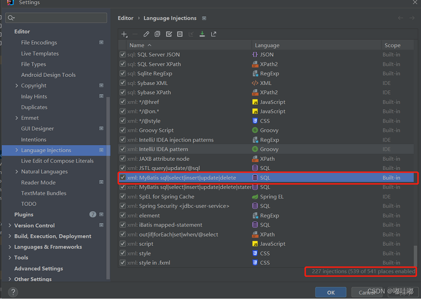421x299 pixels.
Task: Click the forward navigation arrow
Action: pos(412,18)
